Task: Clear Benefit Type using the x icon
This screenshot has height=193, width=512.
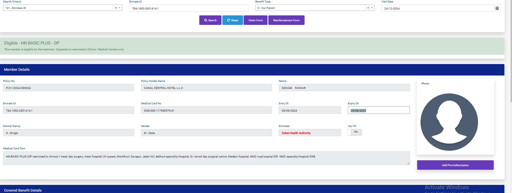Action: (x=368, y=8)
